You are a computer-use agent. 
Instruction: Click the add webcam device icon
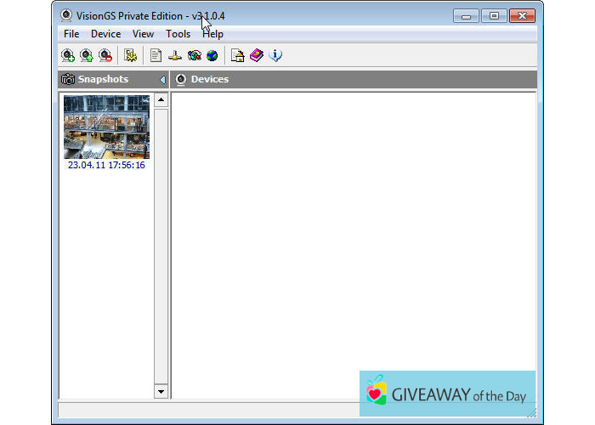click(x=68, y=56)
